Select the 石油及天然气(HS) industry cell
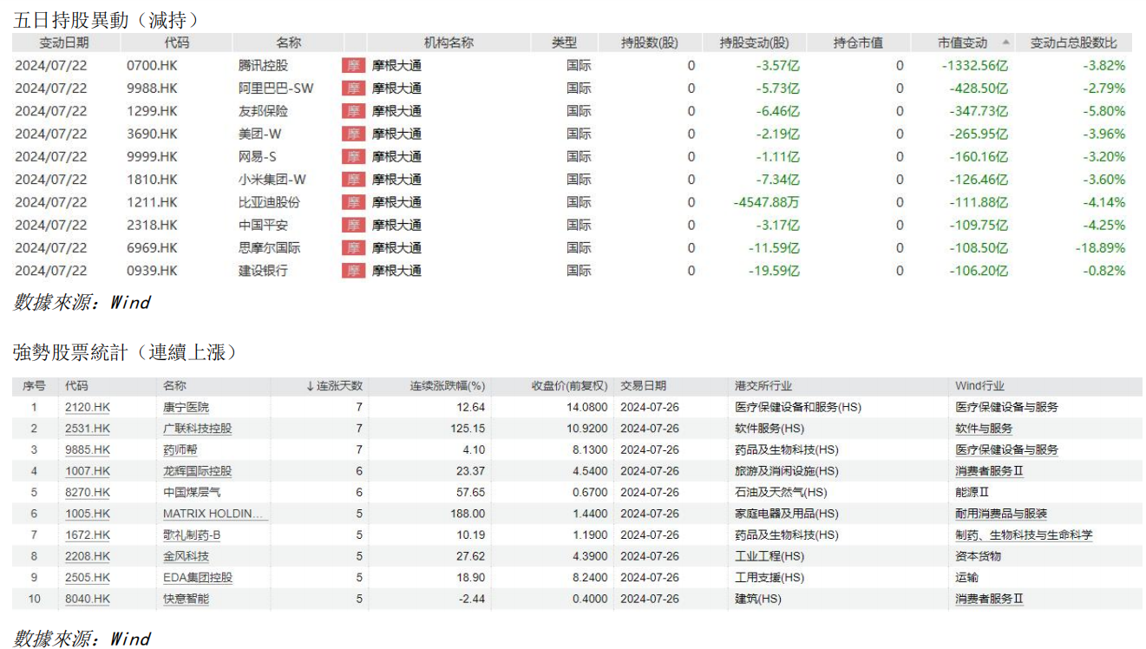Viewport: 1146px width, 649px height. coord(782,492)
